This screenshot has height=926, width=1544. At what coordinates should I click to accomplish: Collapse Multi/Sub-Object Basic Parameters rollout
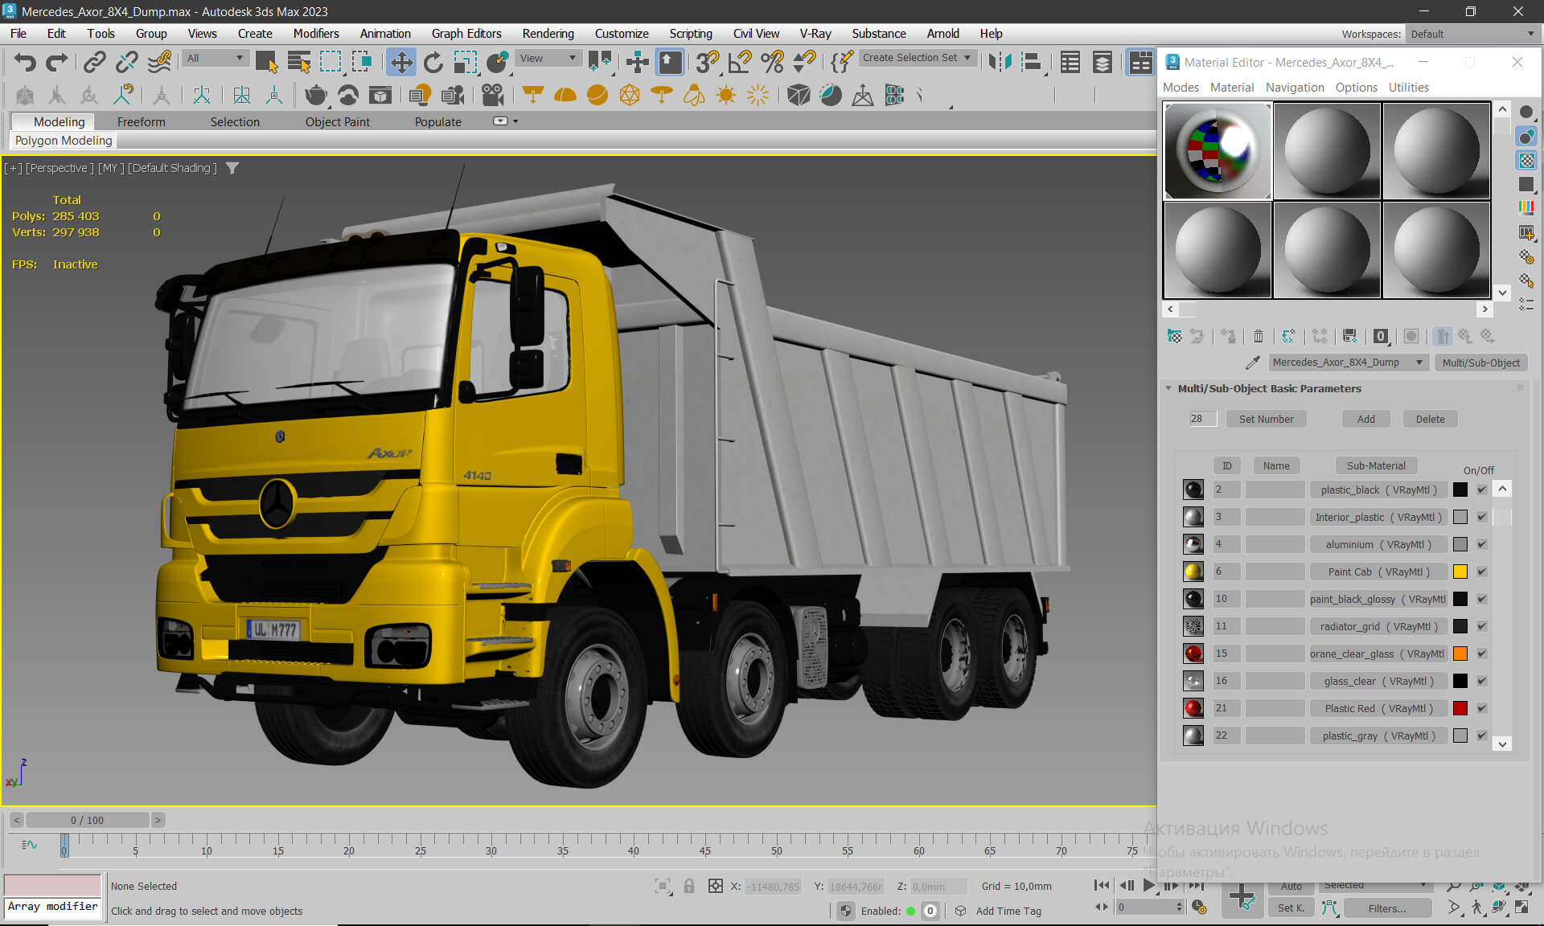[x=1168, y=388]
